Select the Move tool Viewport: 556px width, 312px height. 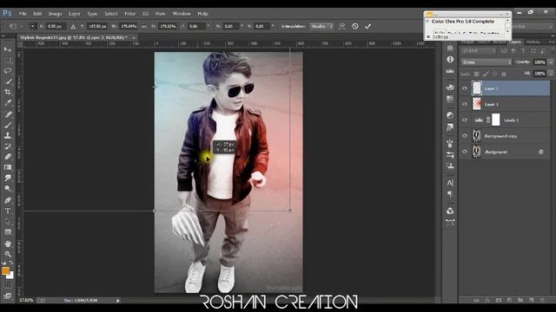[x=8, y=49]
